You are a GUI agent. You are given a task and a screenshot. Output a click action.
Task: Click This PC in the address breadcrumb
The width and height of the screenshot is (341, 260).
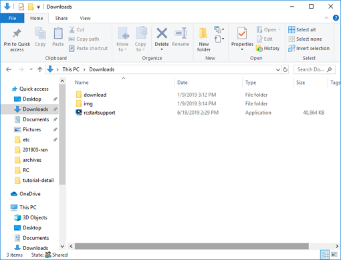coord(71,69)
